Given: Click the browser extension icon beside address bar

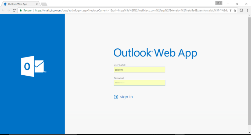Looking at the screenshot, I should pos(241,10).
